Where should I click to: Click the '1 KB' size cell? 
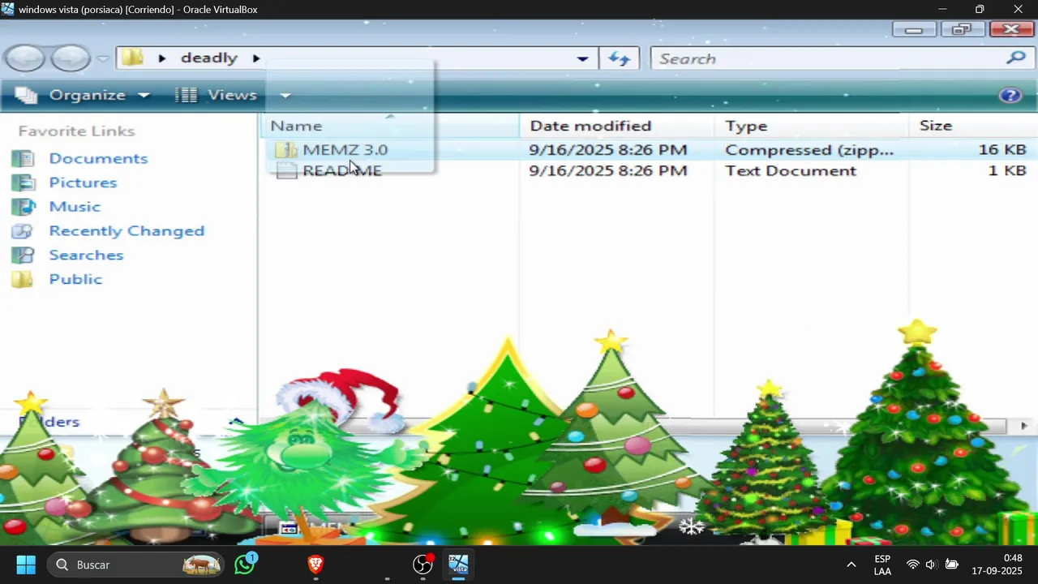(x=1007, y=171)
